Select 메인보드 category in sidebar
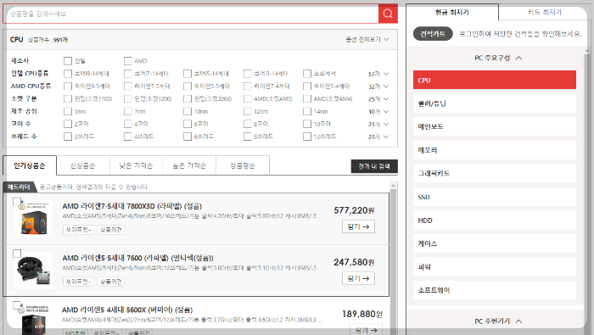 (x=495, y=127)
